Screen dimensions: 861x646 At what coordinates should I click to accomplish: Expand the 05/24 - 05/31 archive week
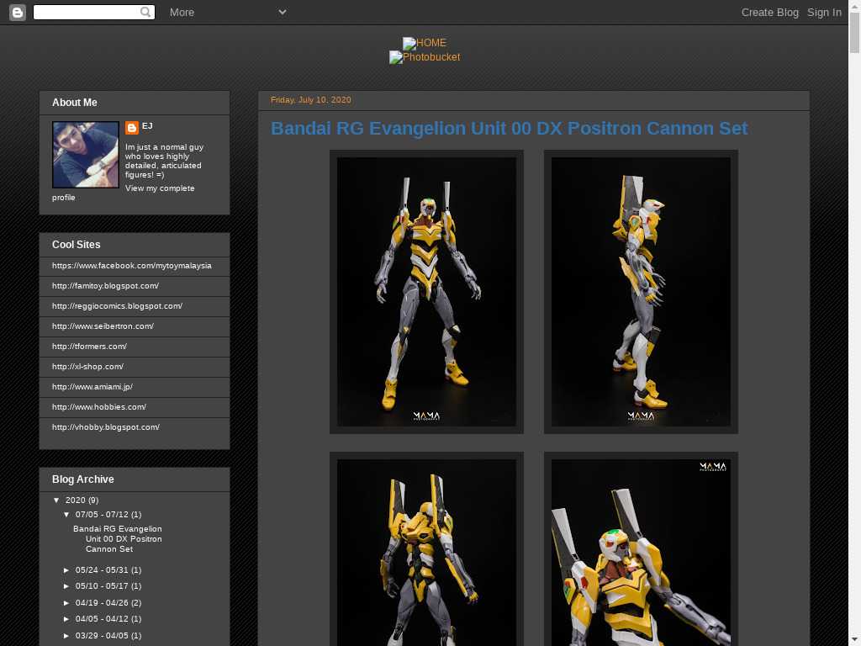tap(66, 570)
